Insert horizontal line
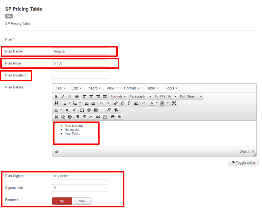 coord(102,110)
